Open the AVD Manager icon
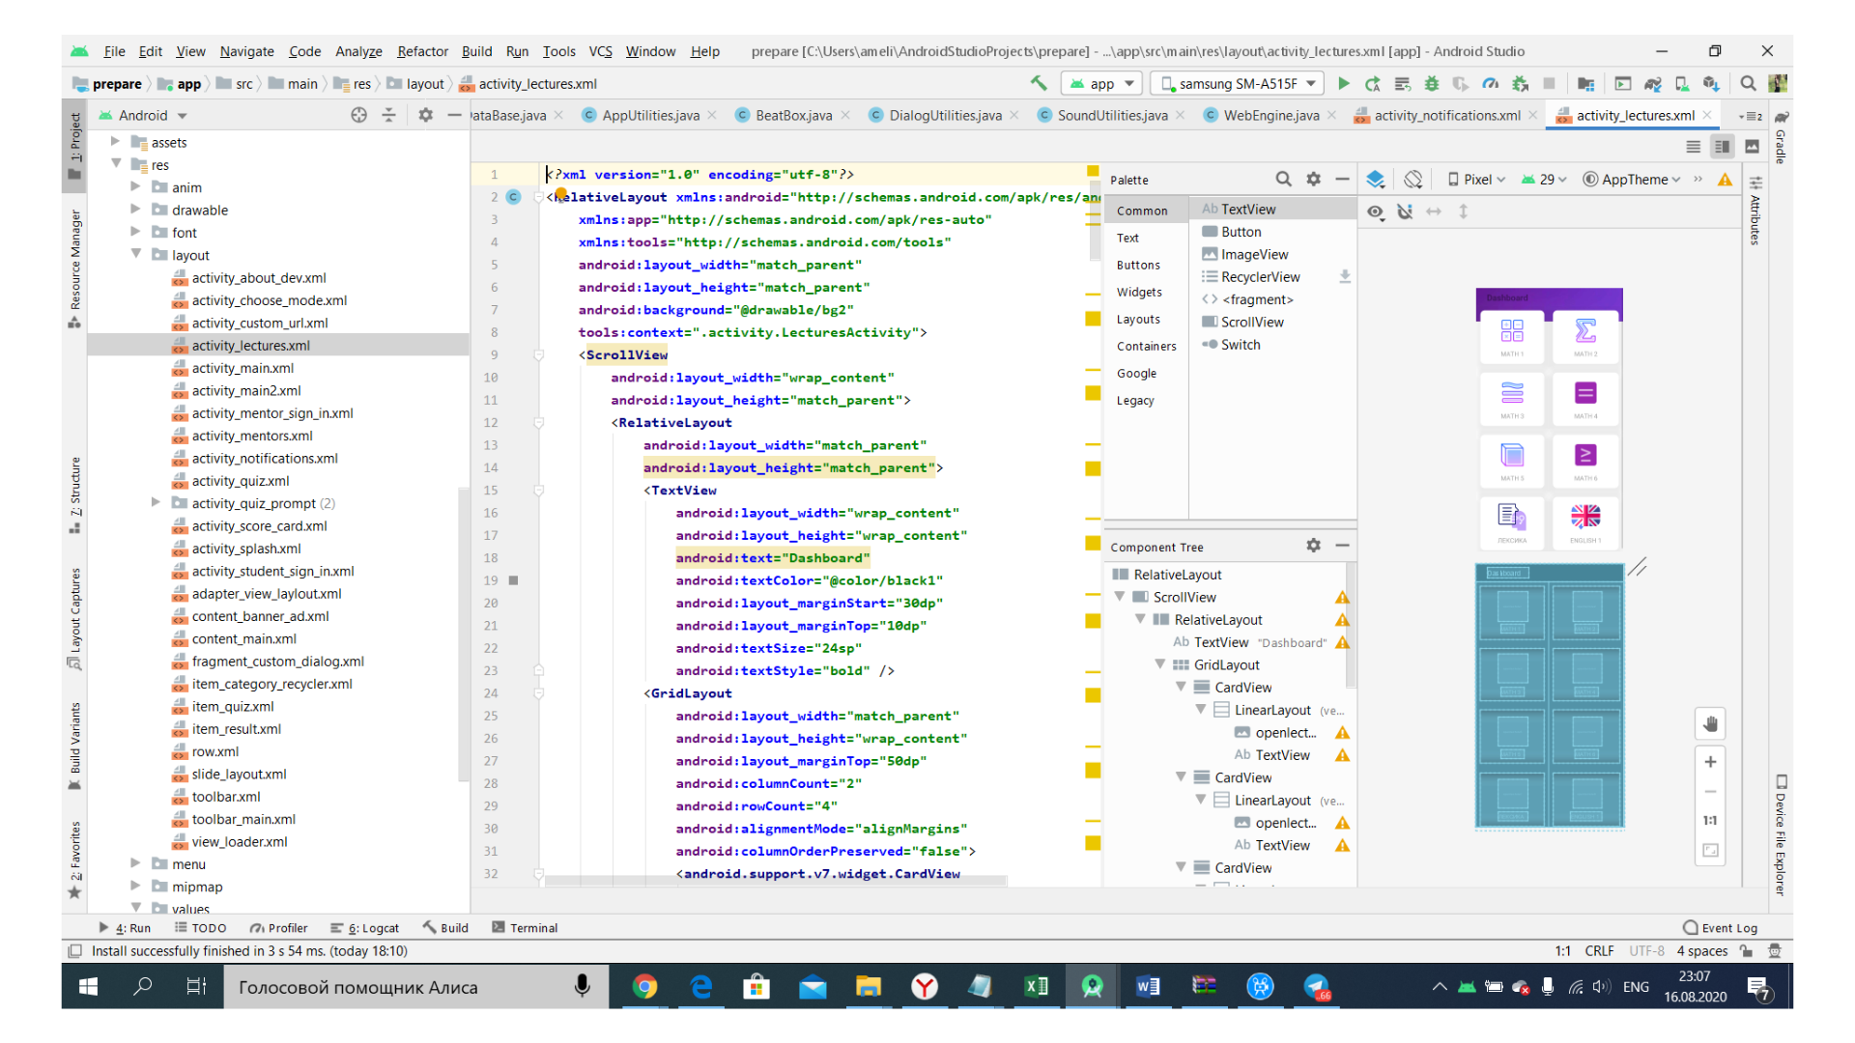1855x1043 pixels. click(x=1682, y=84)
